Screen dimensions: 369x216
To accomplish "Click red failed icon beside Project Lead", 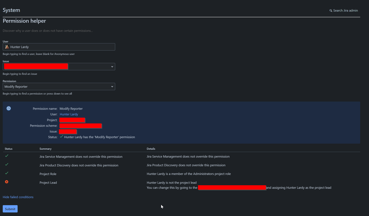I will tap(7, 182).
